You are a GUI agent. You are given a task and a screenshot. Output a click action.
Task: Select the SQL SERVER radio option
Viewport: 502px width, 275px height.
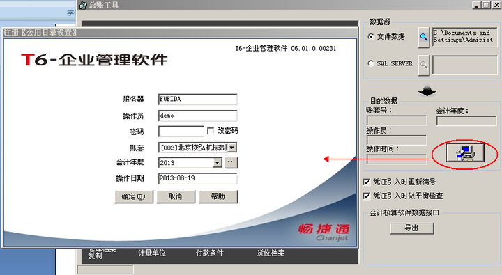(x=371, y=63)
